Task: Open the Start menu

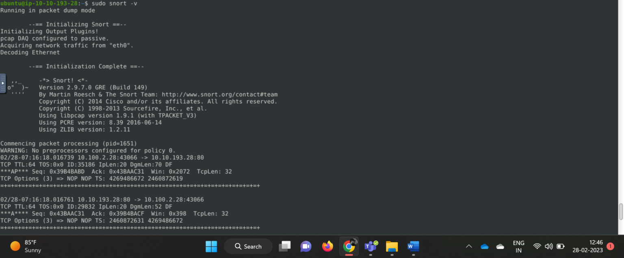Action: point(211,246)
